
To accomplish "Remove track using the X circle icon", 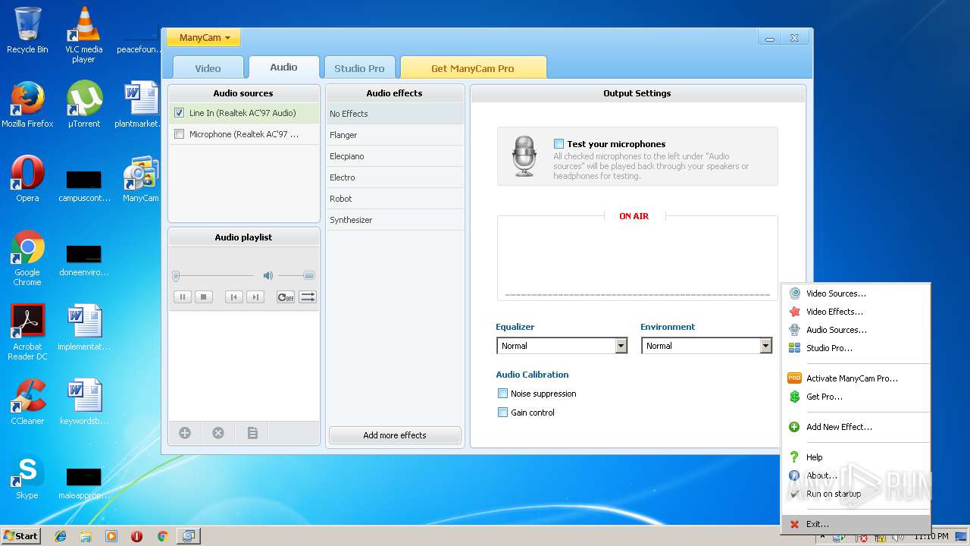I will point(218,433).
